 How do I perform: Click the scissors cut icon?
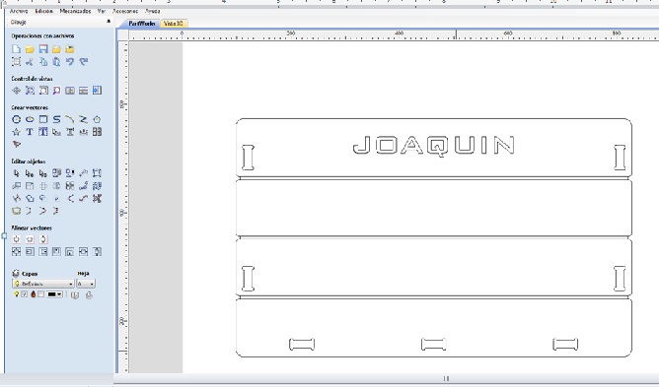30,62
